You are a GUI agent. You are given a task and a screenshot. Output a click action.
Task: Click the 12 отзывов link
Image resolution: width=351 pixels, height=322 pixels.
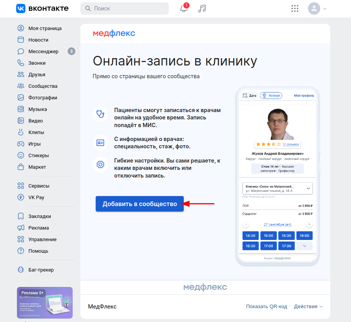tap(291, 144)
